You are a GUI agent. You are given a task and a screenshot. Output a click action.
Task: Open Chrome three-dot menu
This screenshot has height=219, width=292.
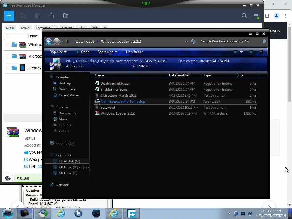pos(286,16)
